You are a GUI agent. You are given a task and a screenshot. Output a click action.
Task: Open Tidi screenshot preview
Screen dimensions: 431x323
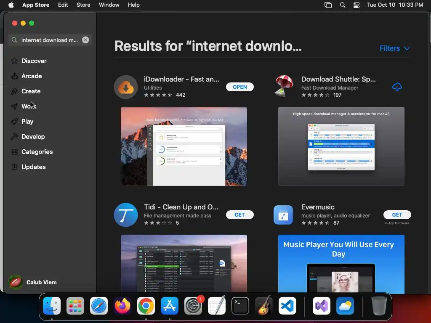pyautogui.click(x=184, y=264)
